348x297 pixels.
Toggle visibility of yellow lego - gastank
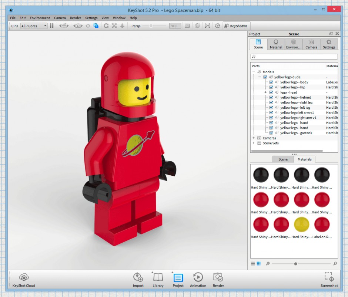(x=271, y=133)
